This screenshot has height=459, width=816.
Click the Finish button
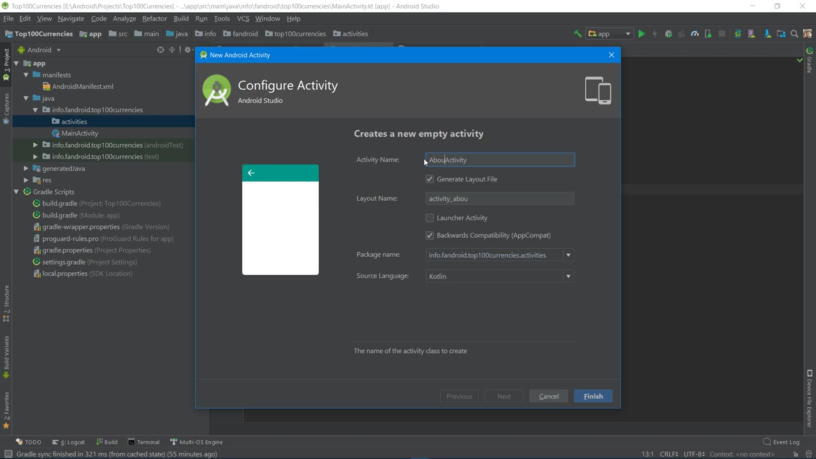click(593, 397)
